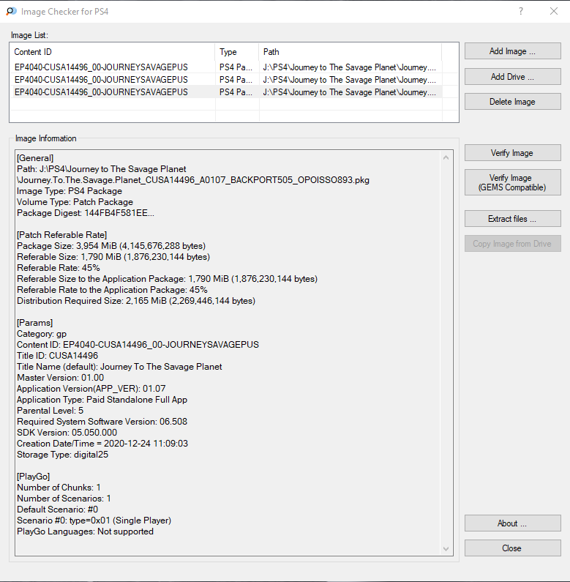This screenshot has height=582, width=570.
Task: Click the Type cell of the first row
Action: pyautogui.click(x=236, y=67)
